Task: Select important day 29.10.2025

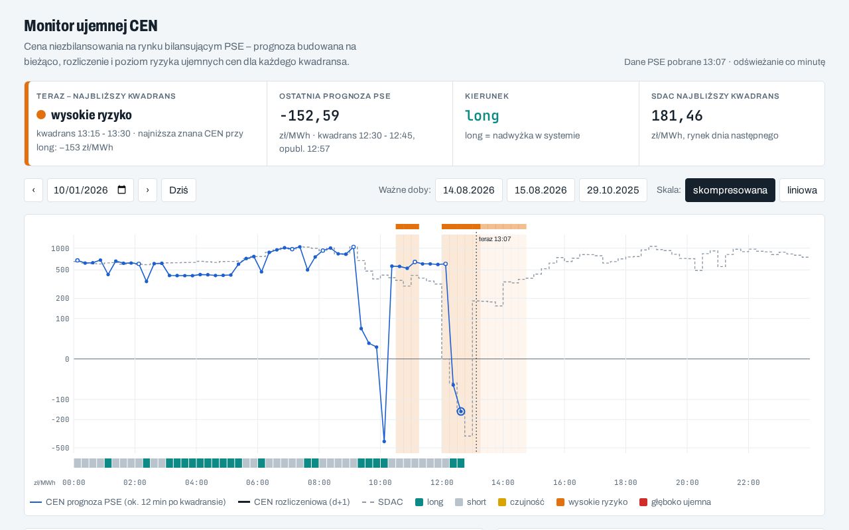Action: [613, 190]
